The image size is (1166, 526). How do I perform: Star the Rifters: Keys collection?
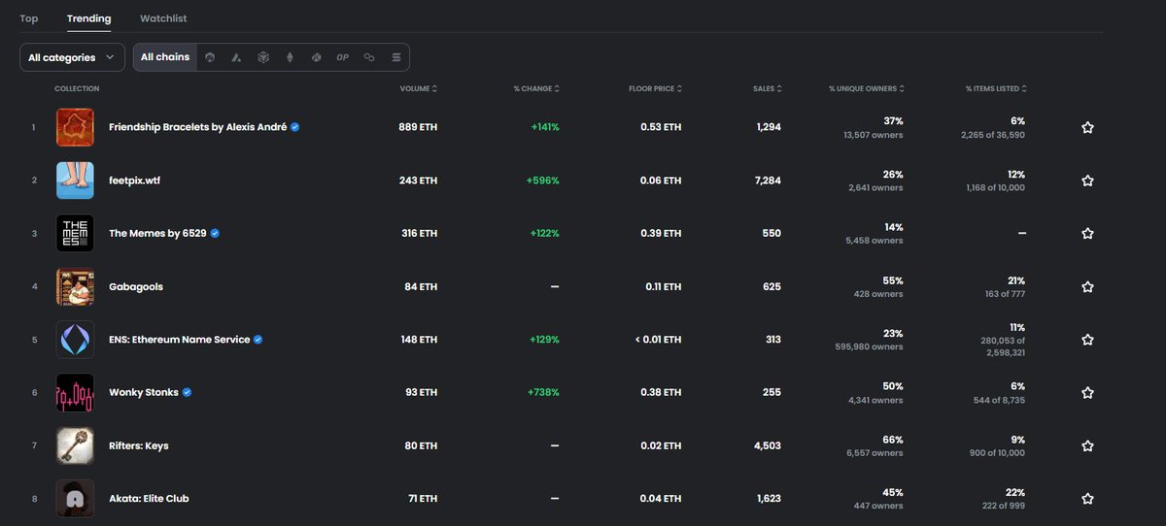pos(1087,445)
